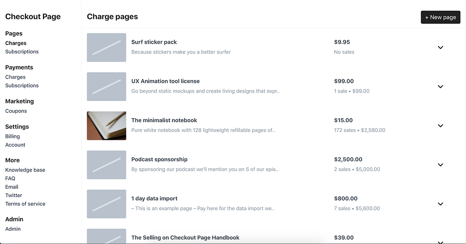Open Terms of service link

(x=25, y=204)
